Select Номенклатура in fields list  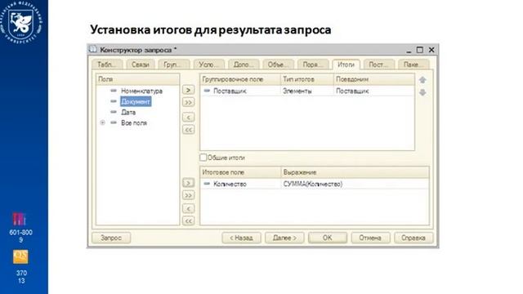[141, 91]
